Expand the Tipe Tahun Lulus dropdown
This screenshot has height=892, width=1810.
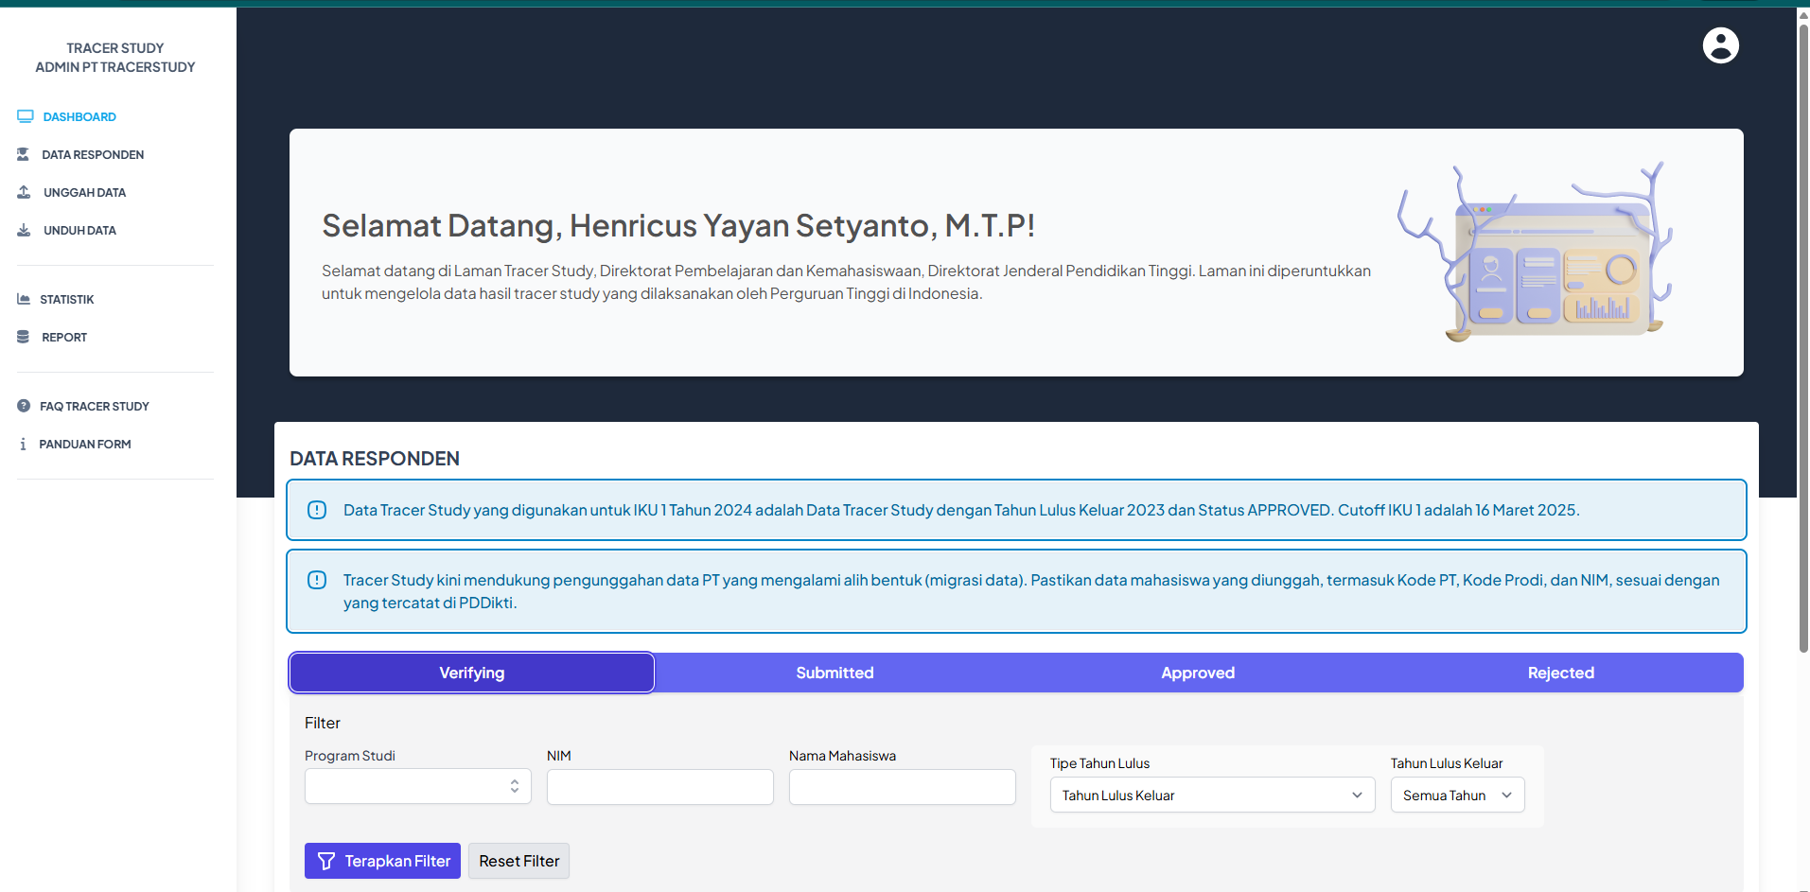(x=1211, y=796)
